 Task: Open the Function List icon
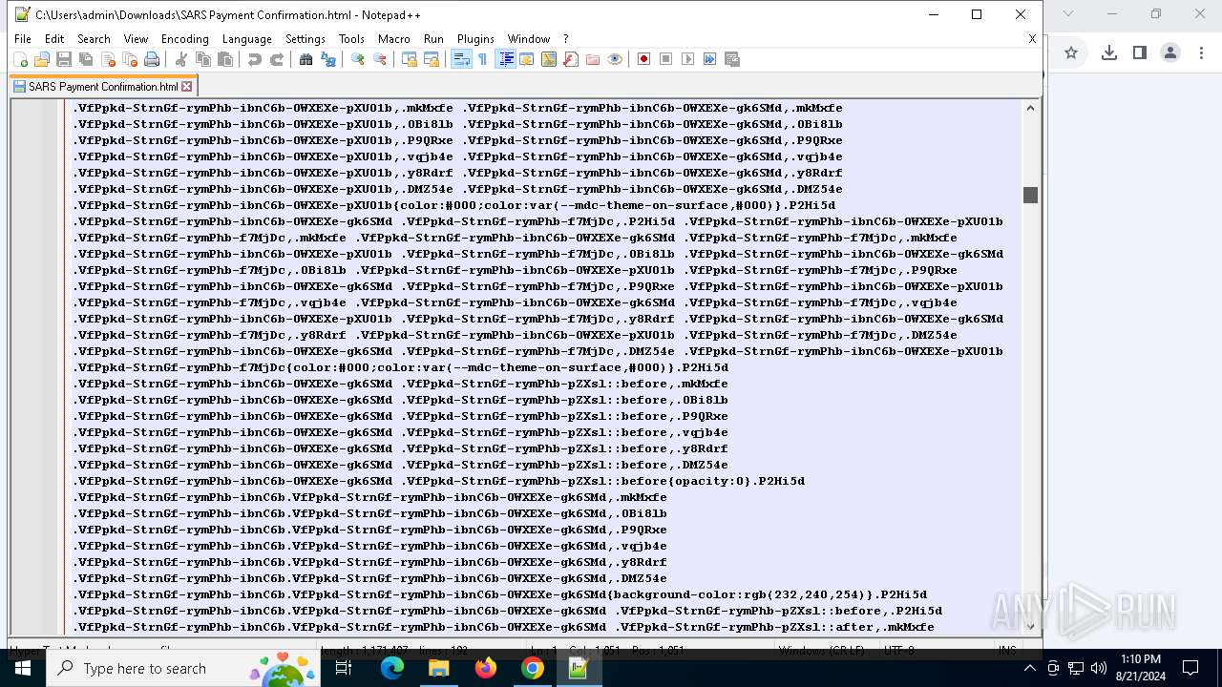(x=571, y=59)
